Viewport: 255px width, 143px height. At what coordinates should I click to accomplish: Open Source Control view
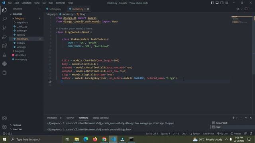point(4,28)
